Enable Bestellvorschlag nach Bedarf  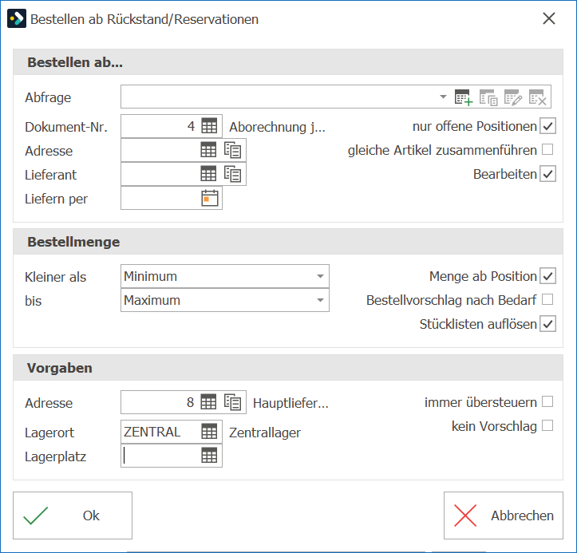pyautogui.click(x=547, y=299)
